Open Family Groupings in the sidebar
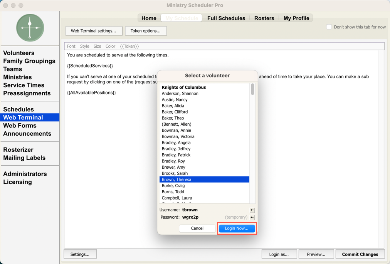 (29, 61)
